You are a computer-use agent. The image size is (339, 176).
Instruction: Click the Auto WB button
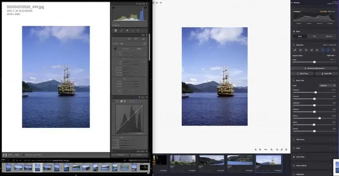[x=326, y=74]
